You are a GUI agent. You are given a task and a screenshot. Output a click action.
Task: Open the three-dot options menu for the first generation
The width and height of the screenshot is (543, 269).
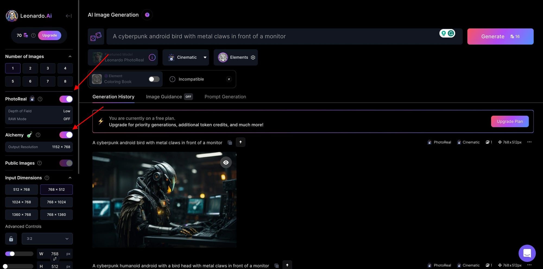click(x=529, y=142)
